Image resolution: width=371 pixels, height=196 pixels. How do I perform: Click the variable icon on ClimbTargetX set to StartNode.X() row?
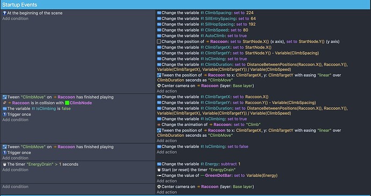159,47
